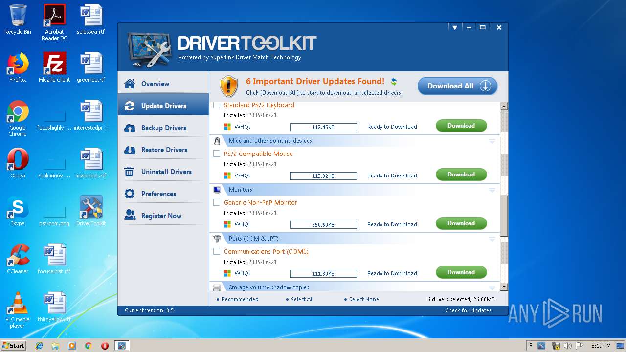Click the Windows logo beside 112.45KB WHQL
The height and width of the screenshot is (352, 626).
227,127
